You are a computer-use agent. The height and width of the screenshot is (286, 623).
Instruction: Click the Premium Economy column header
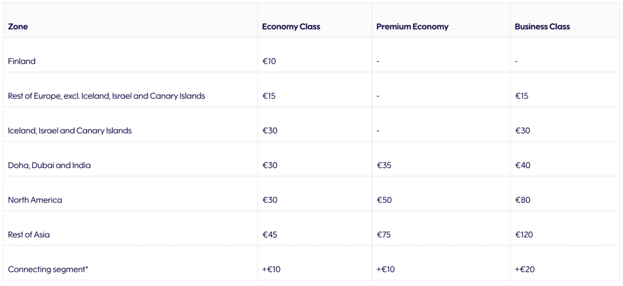(x=412, y=27)
